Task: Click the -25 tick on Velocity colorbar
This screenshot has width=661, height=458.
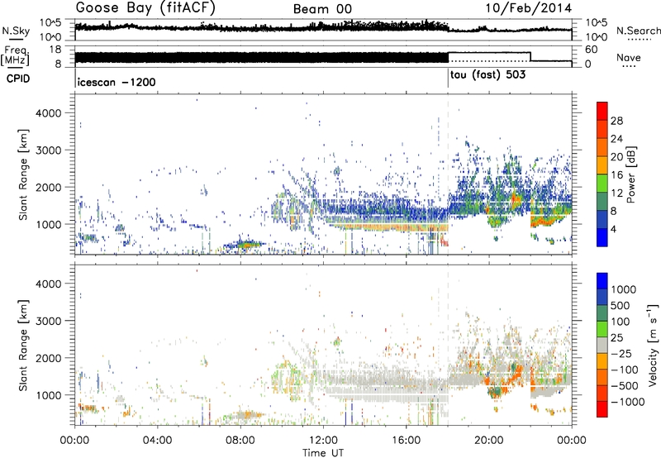Action: (621, 353)
